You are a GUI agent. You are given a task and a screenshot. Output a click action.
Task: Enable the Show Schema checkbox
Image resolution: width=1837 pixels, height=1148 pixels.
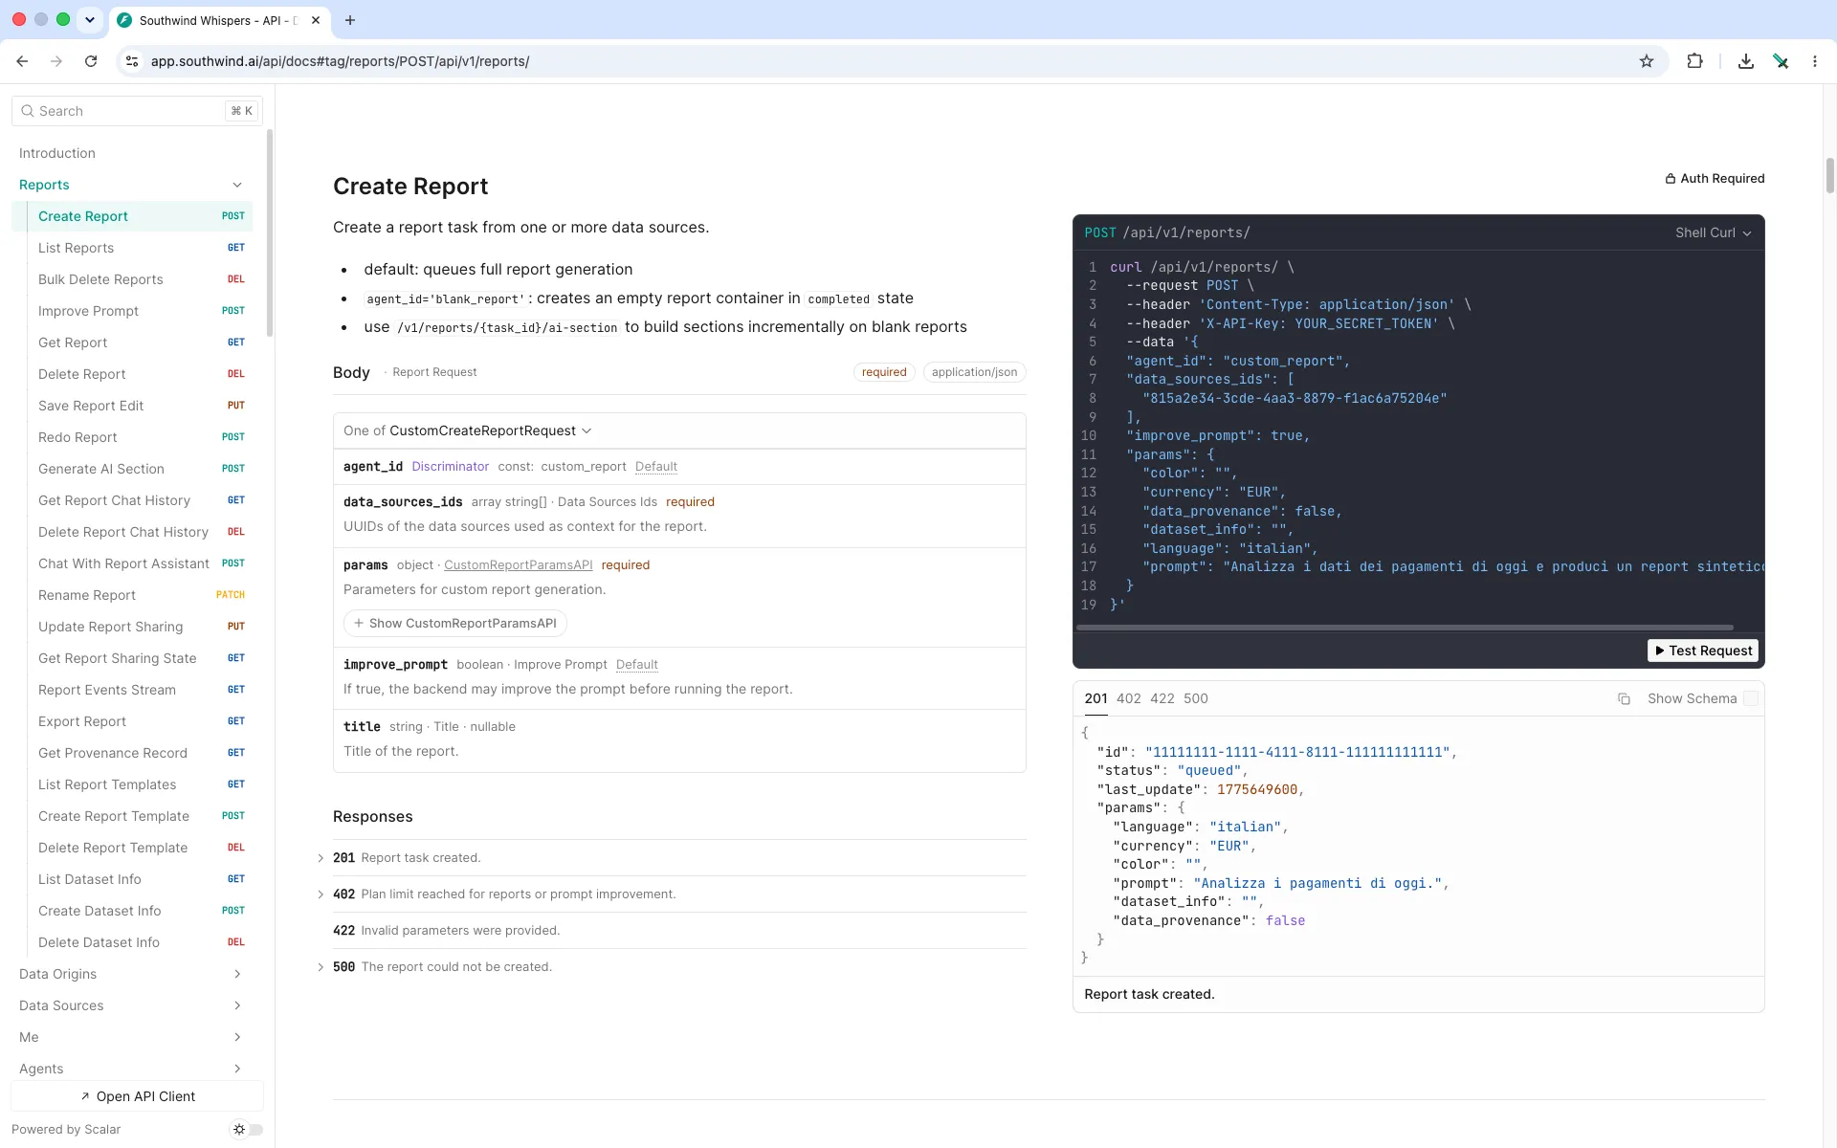[x=1750, y=699]
